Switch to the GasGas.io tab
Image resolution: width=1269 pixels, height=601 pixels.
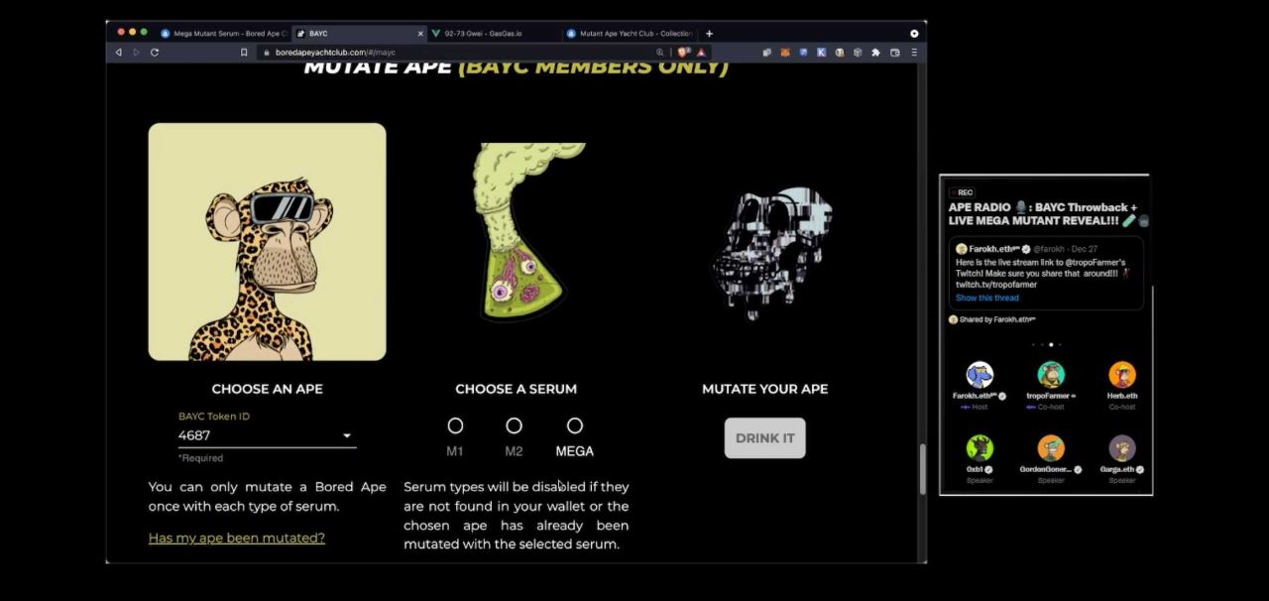(x=492, y=33)
